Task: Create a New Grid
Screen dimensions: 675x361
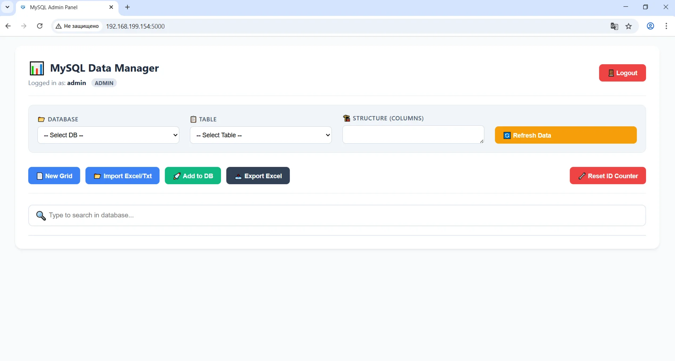Action: click(54, 176)
